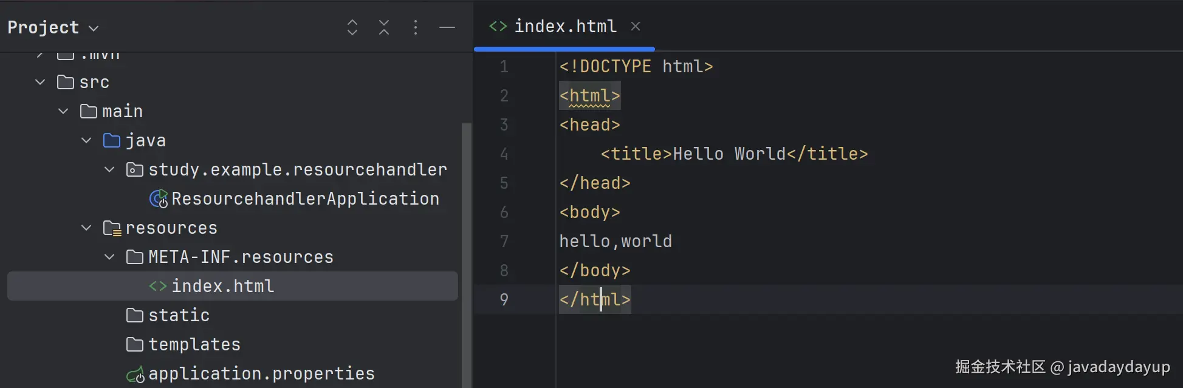Click the application.properties file icon

pyautogui.click(x=135, y=374)
